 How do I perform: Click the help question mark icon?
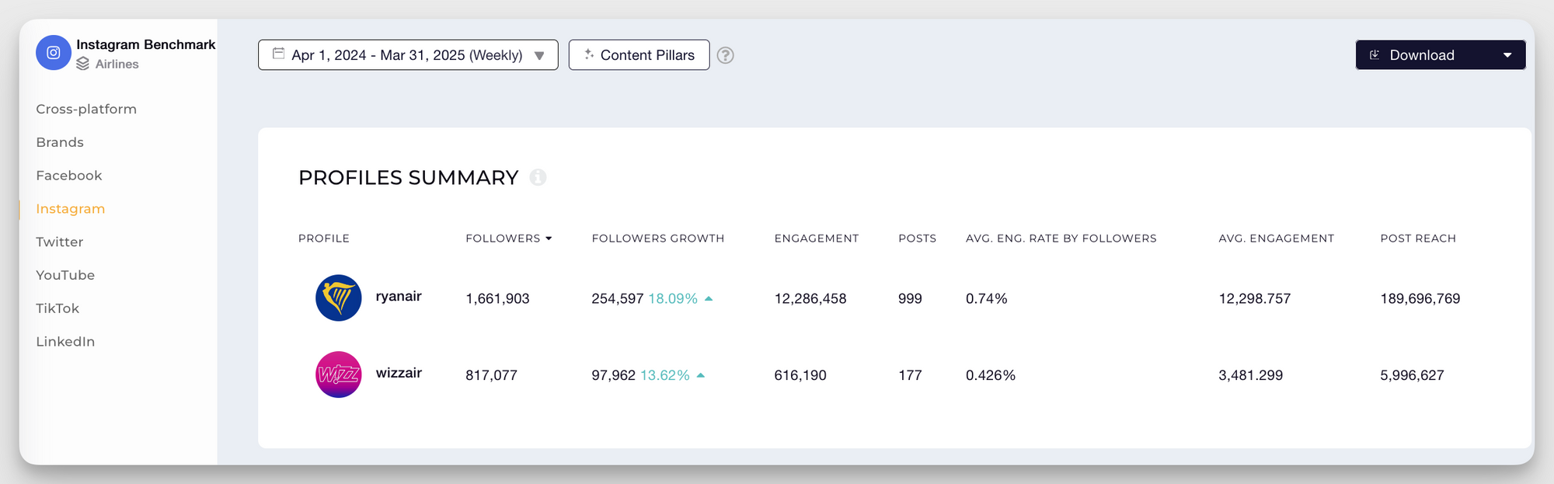pyautogui.click(x=725, y=55)
